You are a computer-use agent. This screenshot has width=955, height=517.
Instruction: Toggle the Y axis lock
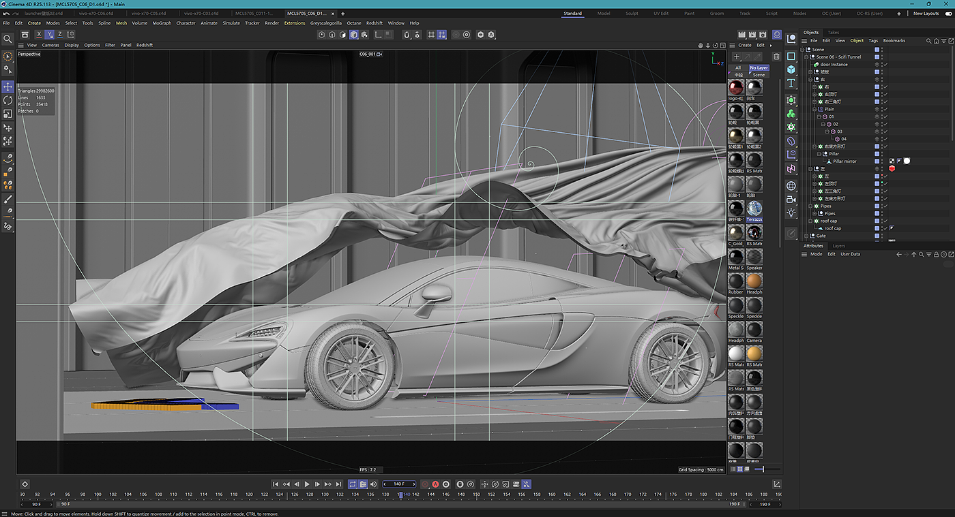tap(50, 34)
